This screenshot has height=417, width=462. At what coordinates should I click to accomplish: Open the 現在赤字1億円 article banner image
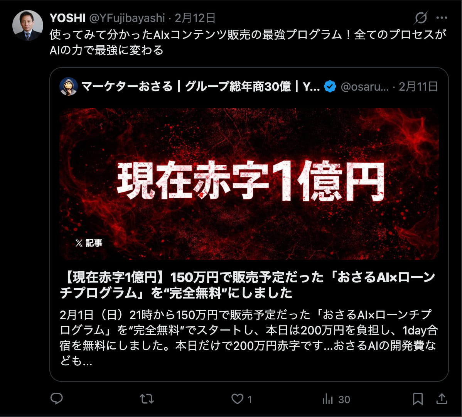(249, 184)
